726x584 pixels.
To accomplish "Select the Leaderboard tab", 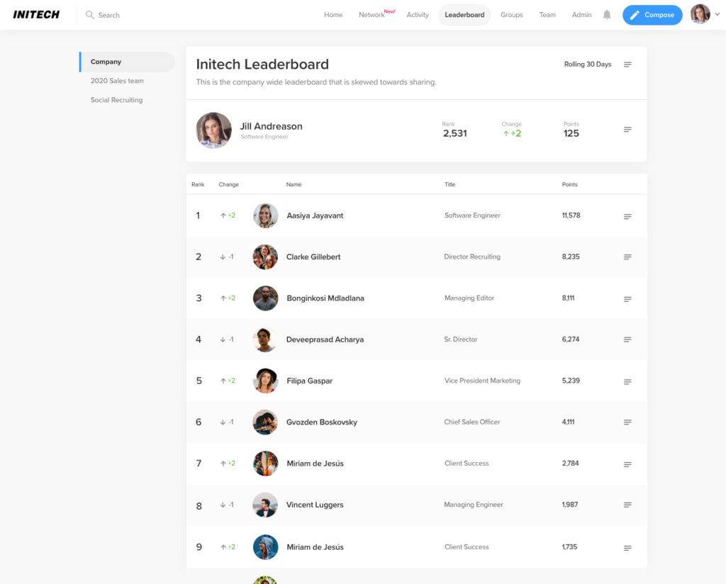I will (464, 15).
